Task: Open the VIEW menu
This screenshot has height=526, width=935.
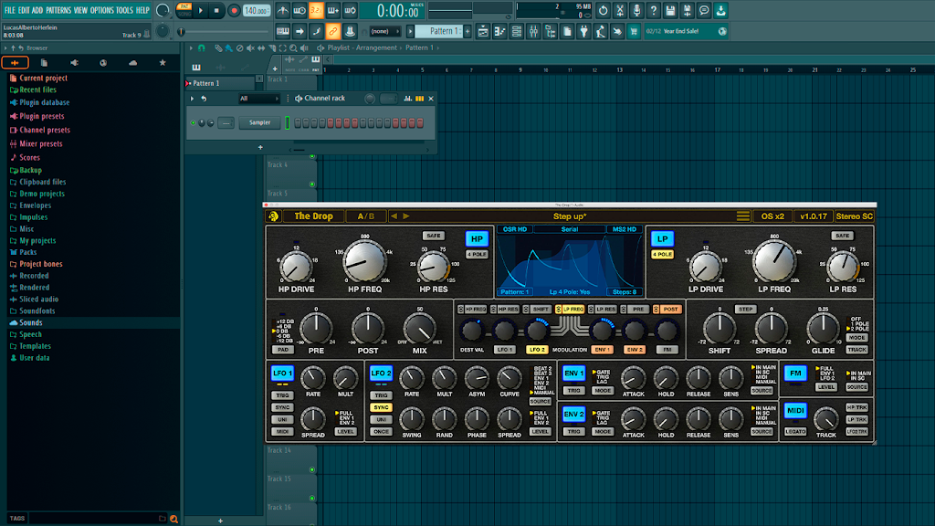Action: [x=80, y=10]
